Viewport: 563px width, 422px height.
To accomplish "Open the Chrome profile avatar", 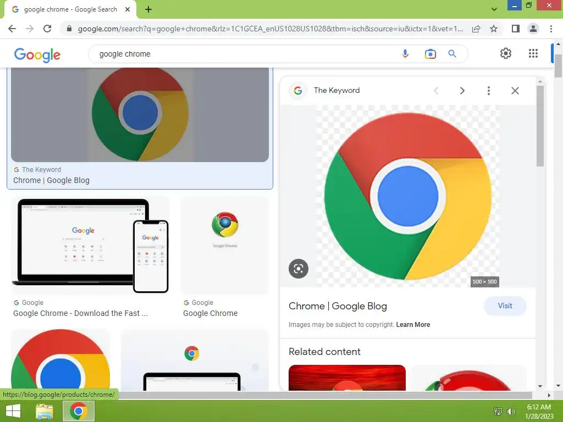I will [533, 29].
